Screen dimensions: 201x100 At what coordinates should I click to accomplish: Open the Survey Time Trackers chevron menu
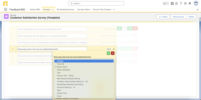[x=114, y=10]
